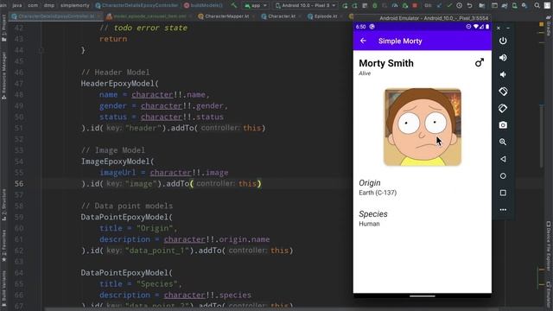Toggle the Emulator tool window tab
This screenshot has height=311, width=553.
(x=549, y=295)
